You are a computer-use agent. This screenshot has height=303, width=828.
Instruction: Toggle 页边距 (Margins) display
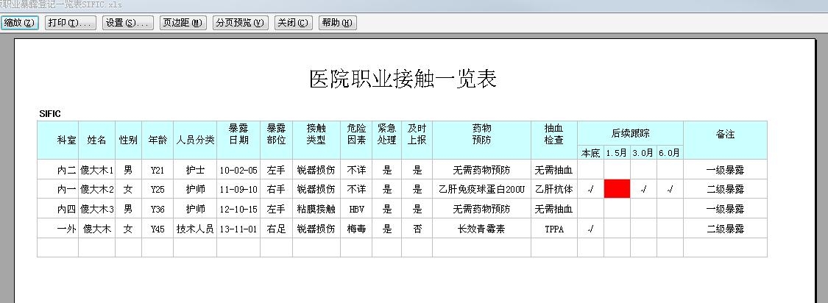(183, 23)
